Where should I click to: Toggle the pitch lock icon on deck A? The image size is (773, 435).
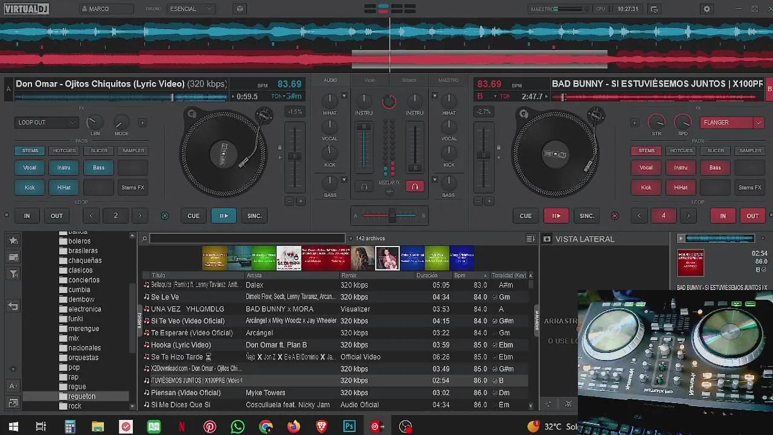click(x=280, y=147)
